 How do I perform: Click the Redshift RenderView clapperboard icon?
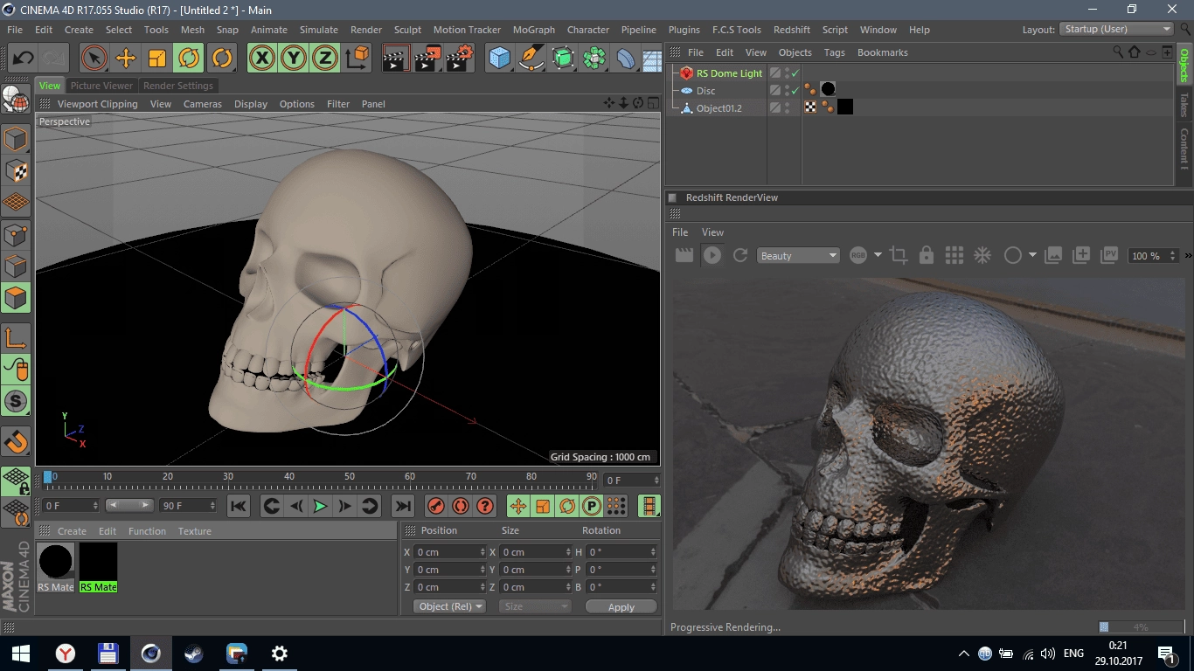(684, 255)
